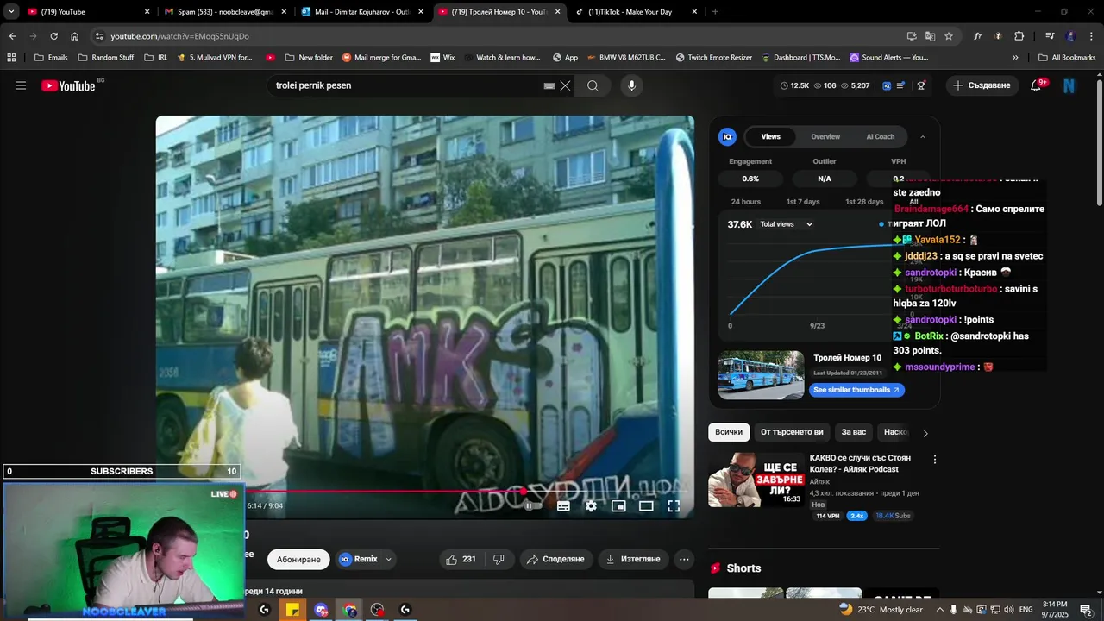Open the vidIQ list icon in header
The image size is (1104, 621).
(901, 85)
